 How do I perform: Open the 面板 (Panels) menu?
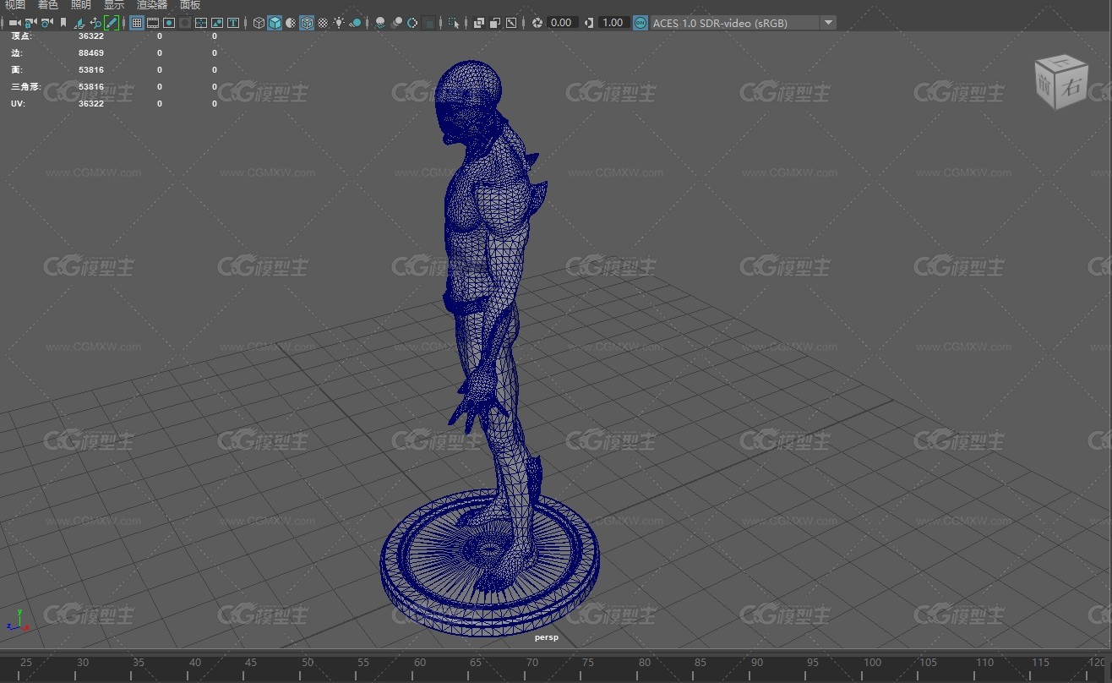190,5
